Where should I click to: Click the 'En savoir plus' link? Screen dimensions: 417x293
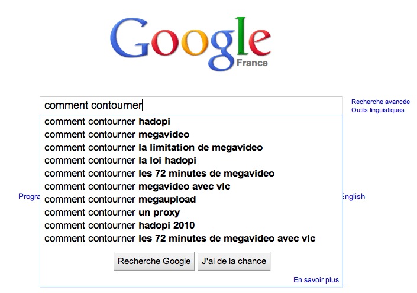[x=316, y=280]
